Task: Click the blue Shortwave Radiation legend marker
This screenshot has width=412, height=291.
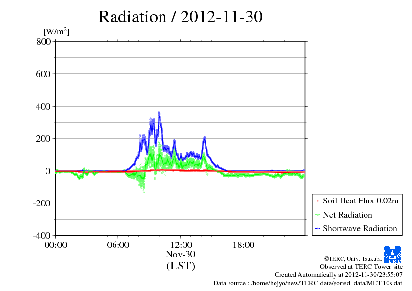Action: [x=318, y=228]
